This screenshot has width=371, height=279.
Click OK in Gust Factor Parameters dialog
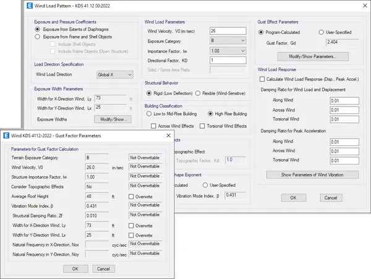coord(75,269)
